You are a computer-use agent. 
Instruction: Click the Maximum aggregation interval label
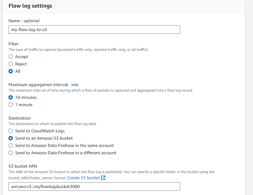(x=39, y=85)
